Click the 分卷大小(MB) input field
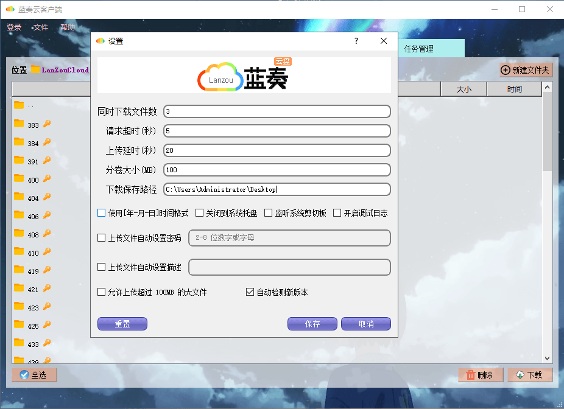Screen dimensions: 564x409 [277, 170]
